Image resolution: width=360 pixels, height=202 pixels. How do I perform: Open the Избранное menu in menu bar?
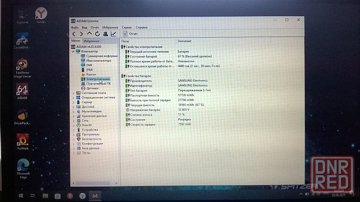click(x=110, y=27)
